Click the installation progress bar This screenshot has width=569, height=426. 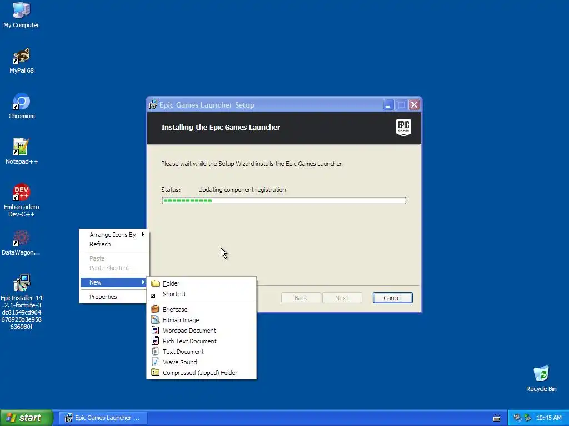284,200
